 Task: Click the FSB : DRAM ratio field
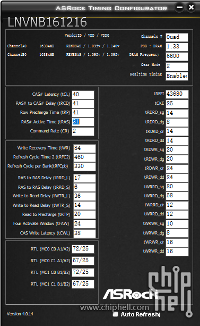coord(177,47)
